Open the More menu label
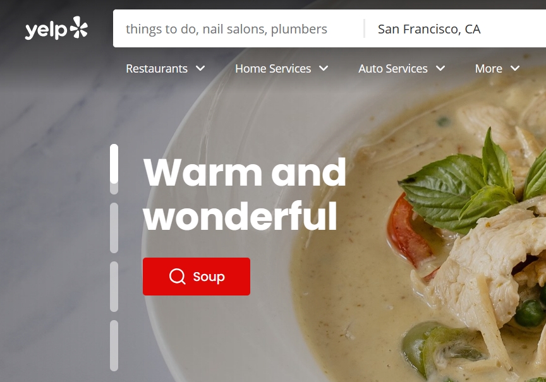The image size is (546, 382). tap(488, 69)
